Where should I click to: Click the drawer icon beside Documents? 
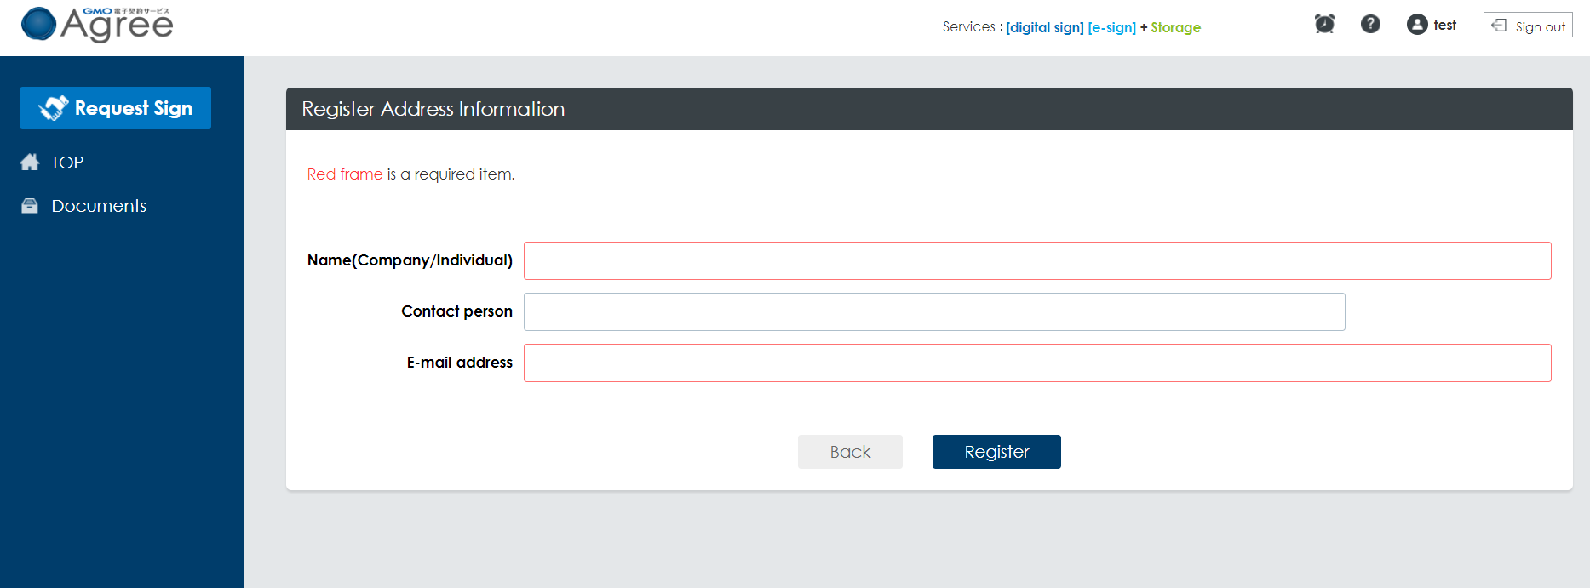tap(30, 206)
